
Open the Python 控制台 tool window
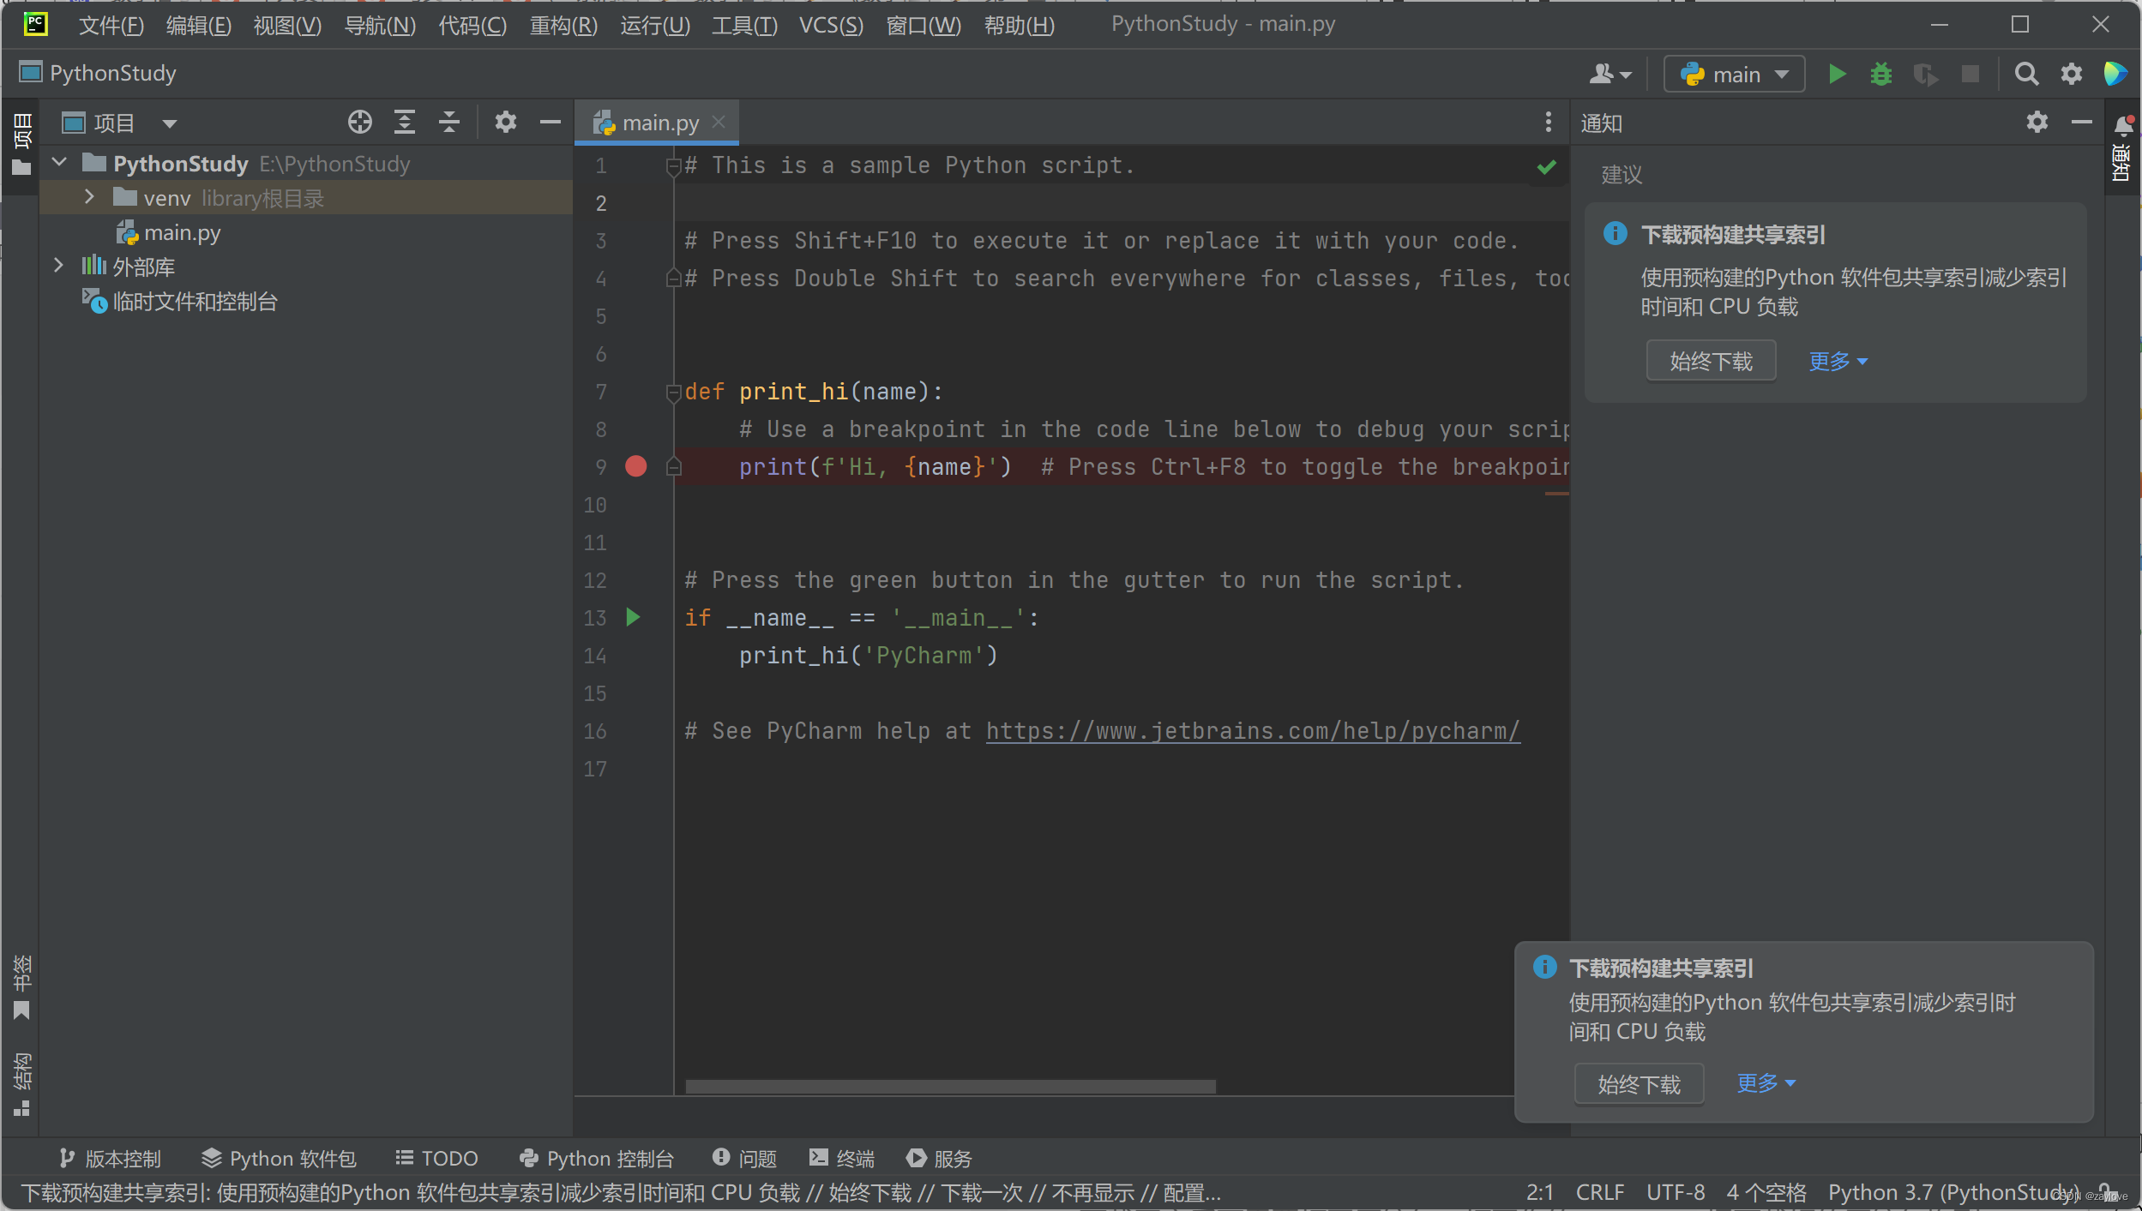(x=597, y=1159)
